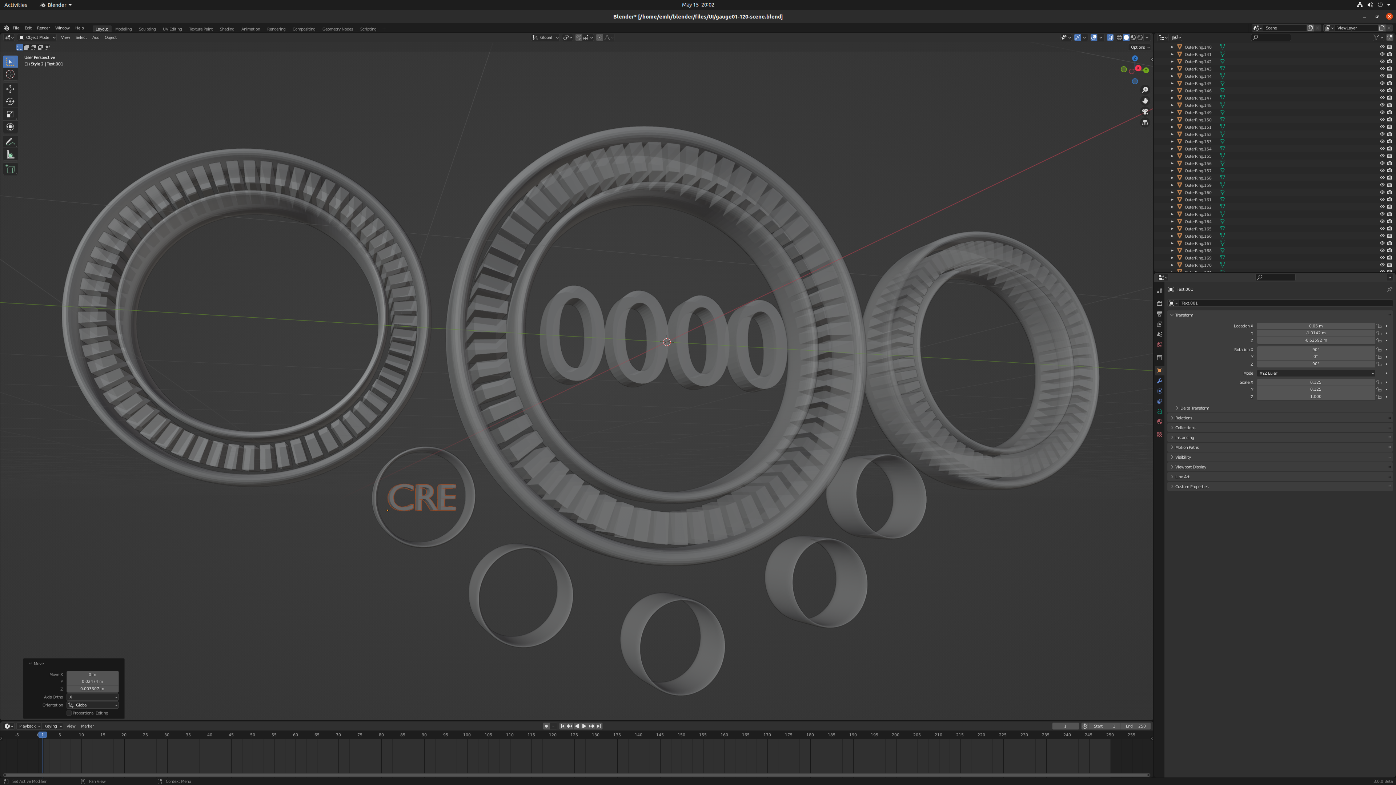
Task: Select the Move tool
Action: point(10,89)
